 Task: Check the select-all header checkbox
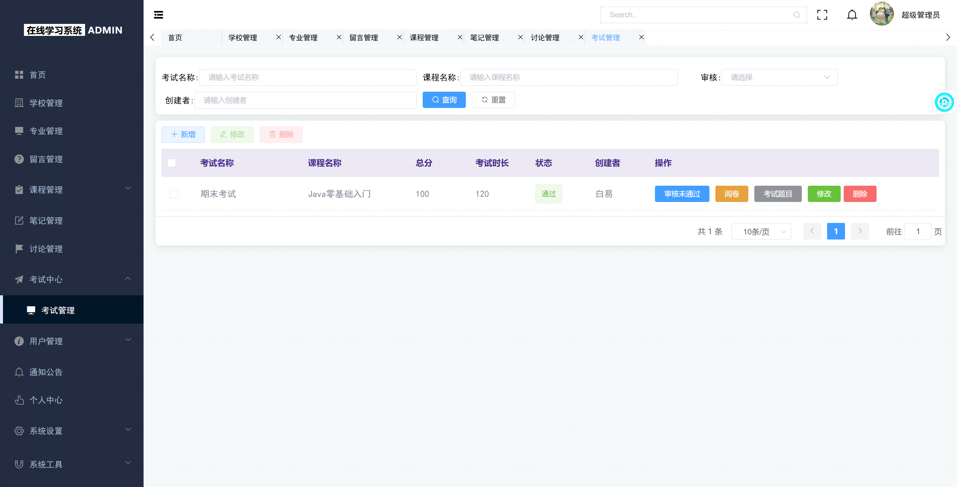coord(172,163)
